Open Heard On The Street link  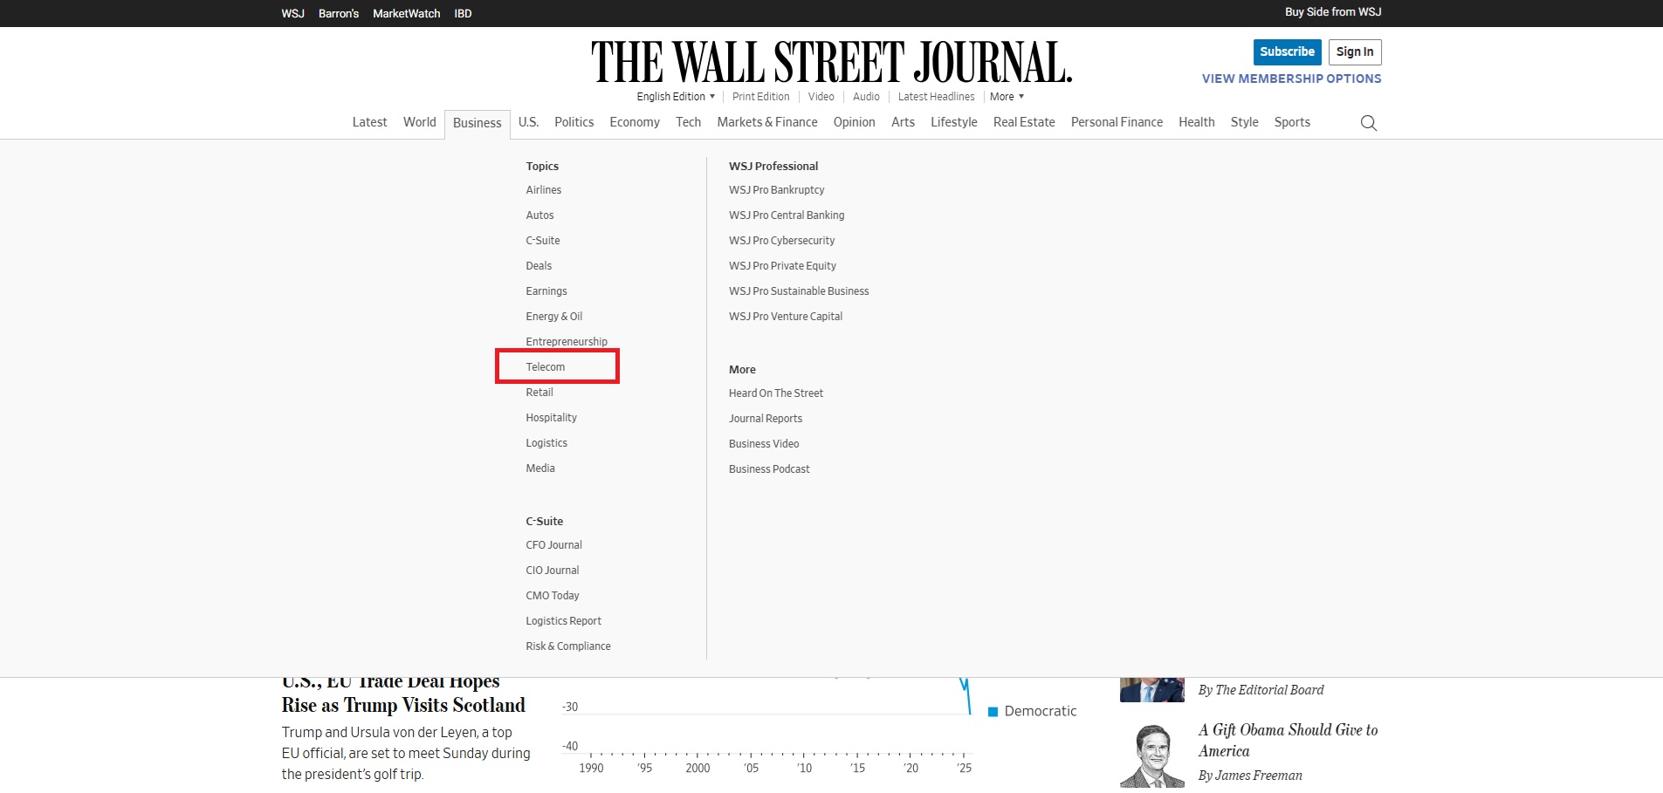pos(775,393)
